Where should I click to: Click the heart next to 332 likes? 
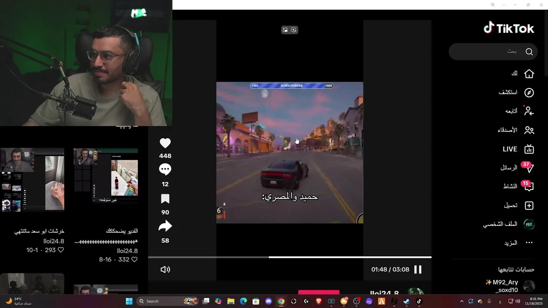(x=134, y=260)
